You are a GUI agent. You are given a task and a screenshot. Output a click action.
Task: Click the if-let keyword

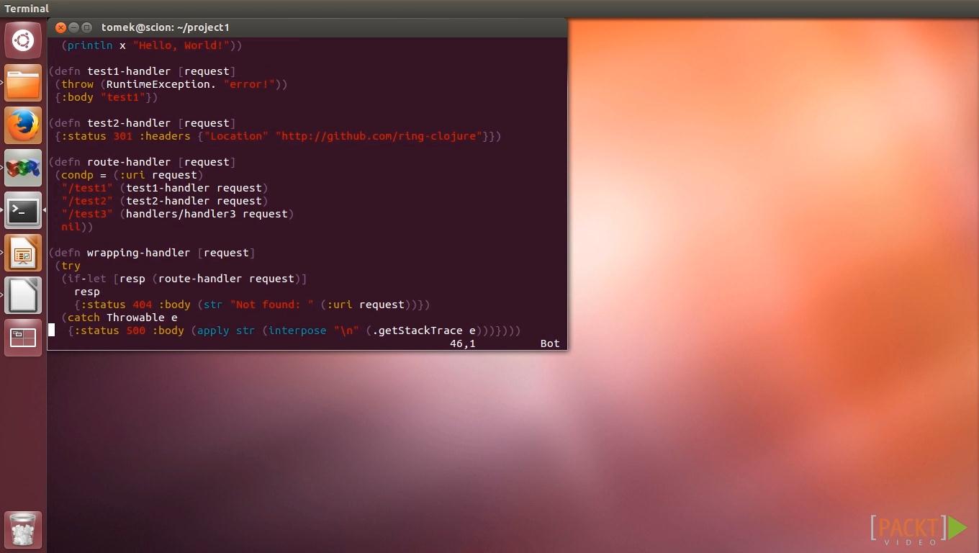pos(87,279)
